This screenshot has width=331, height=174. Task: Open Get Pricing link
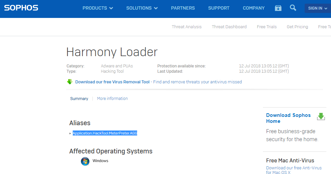coord(297,27)
